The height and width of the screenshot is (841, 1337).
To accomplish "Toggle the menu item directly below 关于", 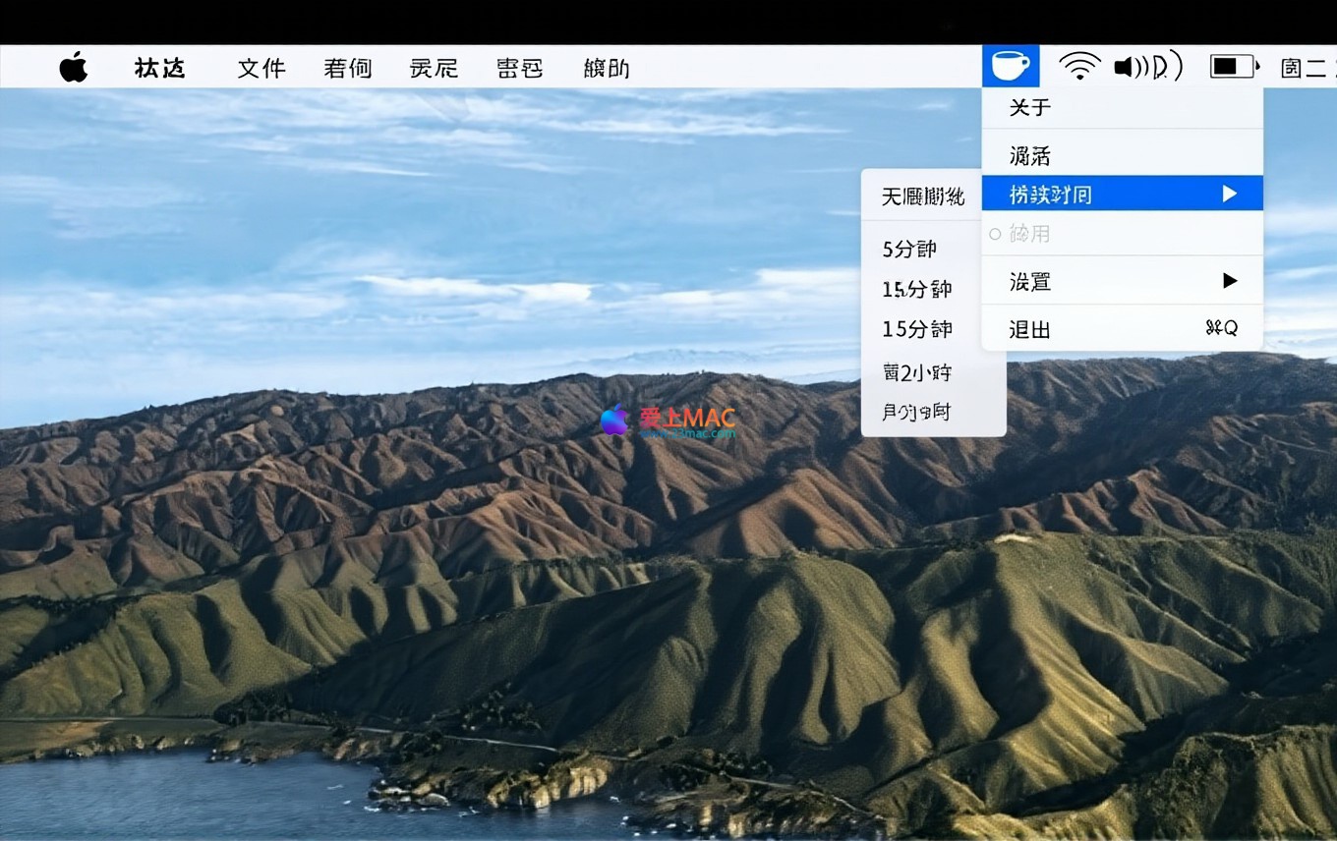I will point(1029,156).
